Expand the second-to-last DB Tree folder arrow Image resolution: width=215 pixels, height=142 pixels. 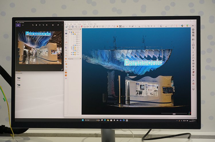point(71,53)
